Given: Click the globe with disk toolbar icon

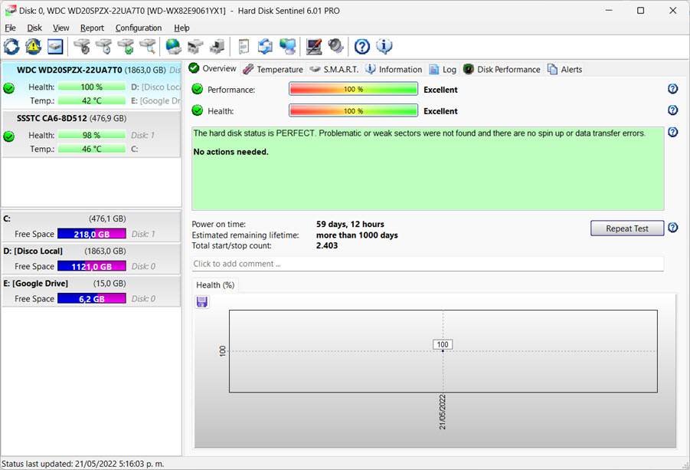Looking at the screenshot, I should pos(173,46).
